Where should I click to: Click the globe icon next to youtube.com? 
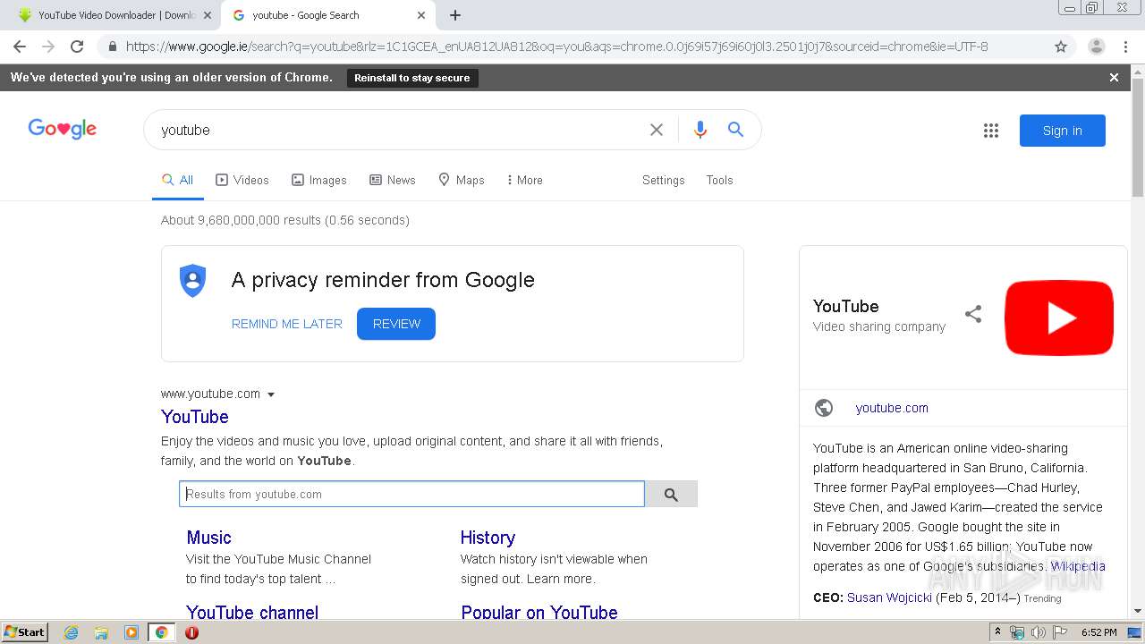tap(824, 408)
